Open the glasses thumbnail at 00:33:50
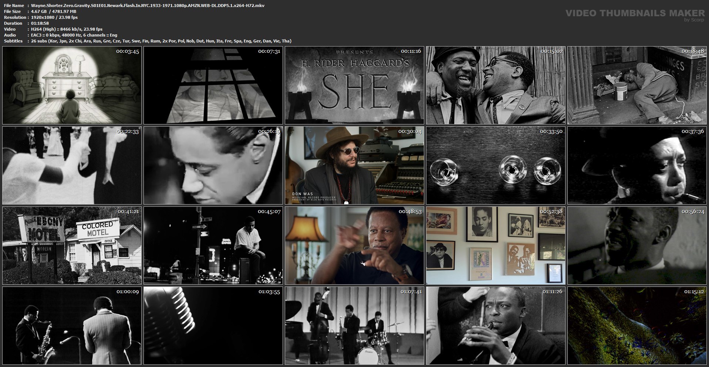The width and height of the screenshot is (709, 367). pyautogui.click(x=496, y=165)
